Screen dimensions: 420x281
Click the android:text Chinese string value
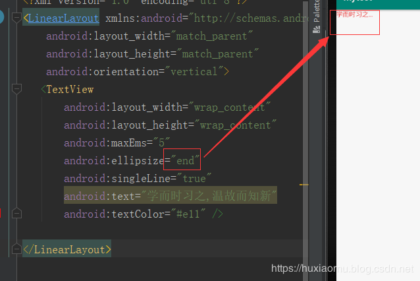tap(209, 196)
